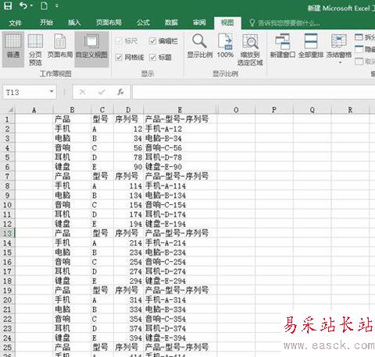Click inside the formula bar input
375x357 pixels.
pyautogui.click(x=254, y=92)
